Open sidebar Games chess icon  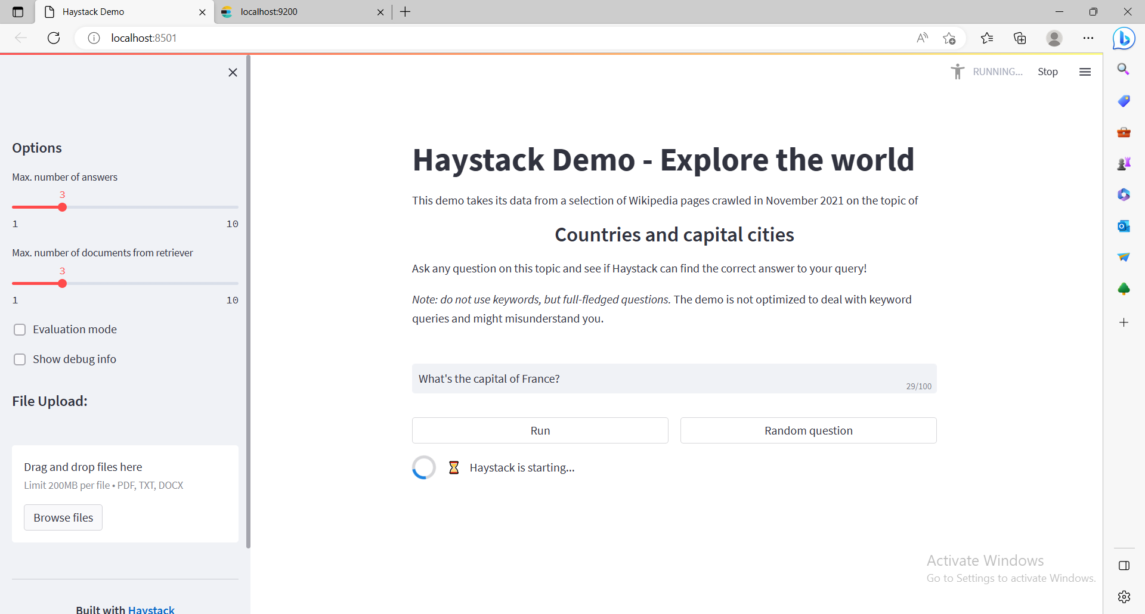click(1124, 163)
